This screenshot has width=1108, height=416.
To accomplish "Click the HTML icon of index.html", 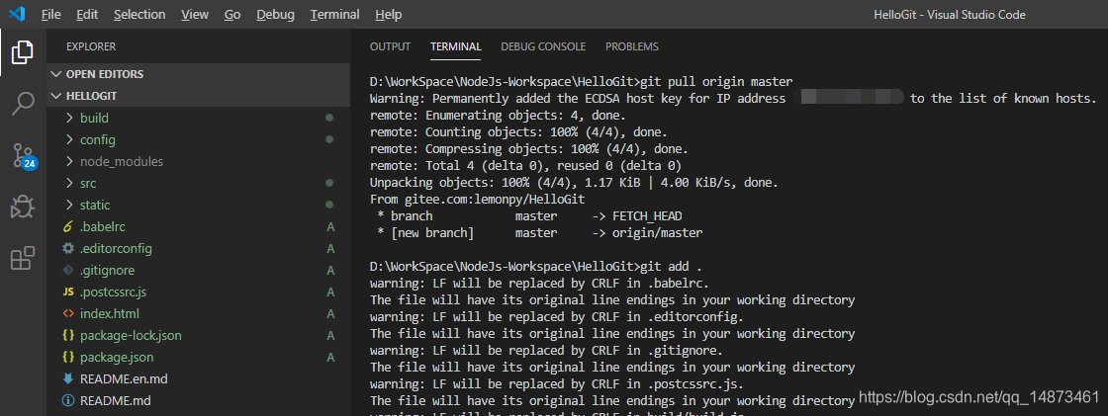I will coord(68,313).
